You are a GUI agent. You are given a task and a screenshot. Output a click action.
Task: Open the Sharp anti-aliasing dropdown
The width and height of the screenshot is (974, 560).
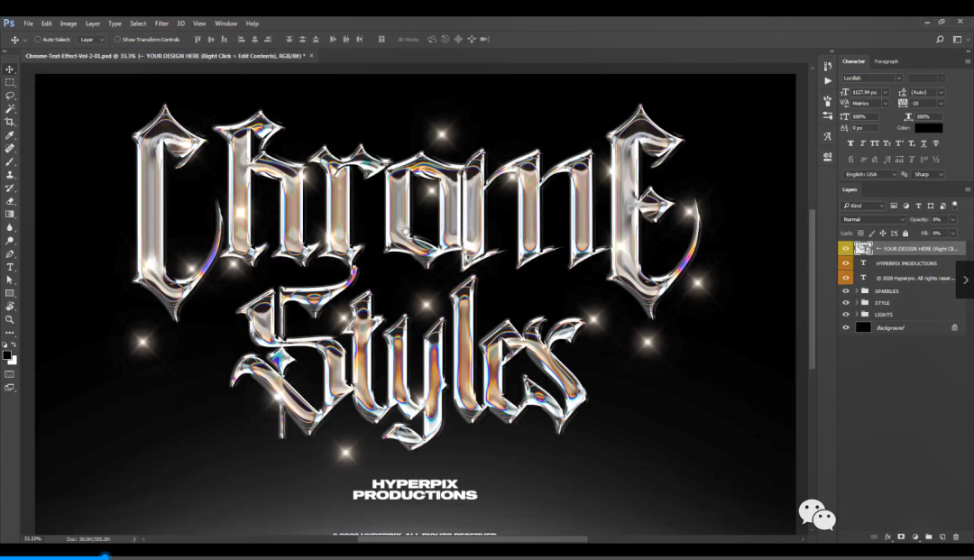click(928, 174)
